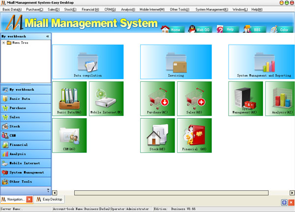Open the CRM (AG) tile

(69, 135)
